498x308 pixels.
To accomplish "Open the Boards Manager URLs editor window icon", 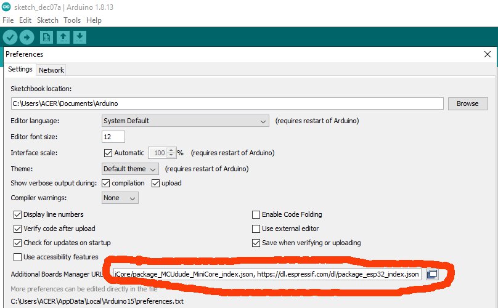I will pos(432,274).
